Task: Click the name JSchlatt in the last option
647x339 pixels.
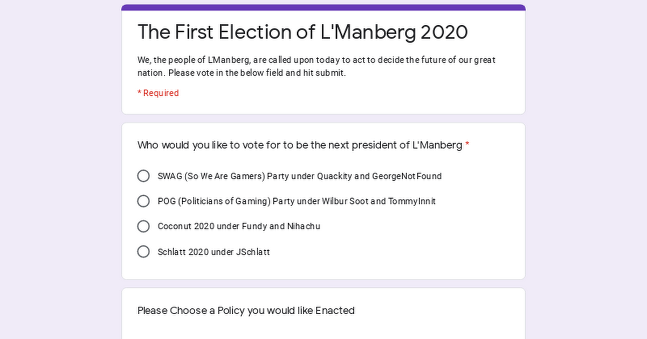Action: (x=253, y=252)
